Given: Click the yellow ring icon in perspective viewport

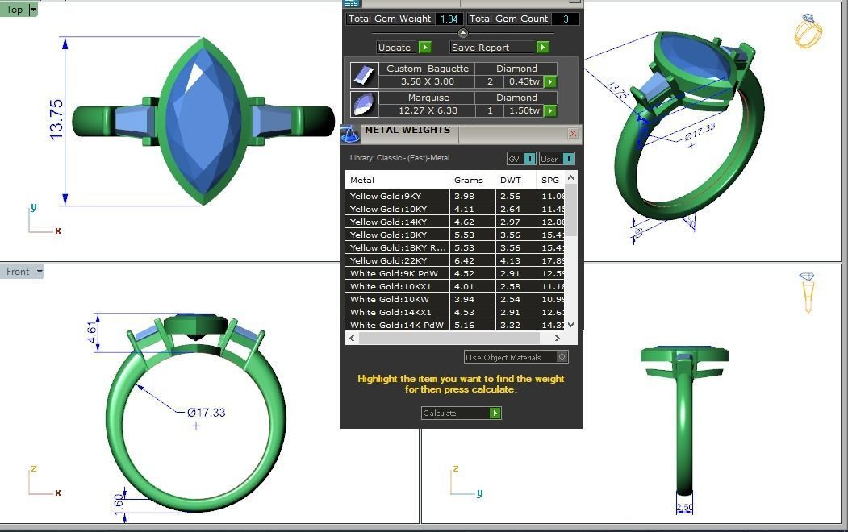Looking at the screenshot, I should [x=808, y=31].
